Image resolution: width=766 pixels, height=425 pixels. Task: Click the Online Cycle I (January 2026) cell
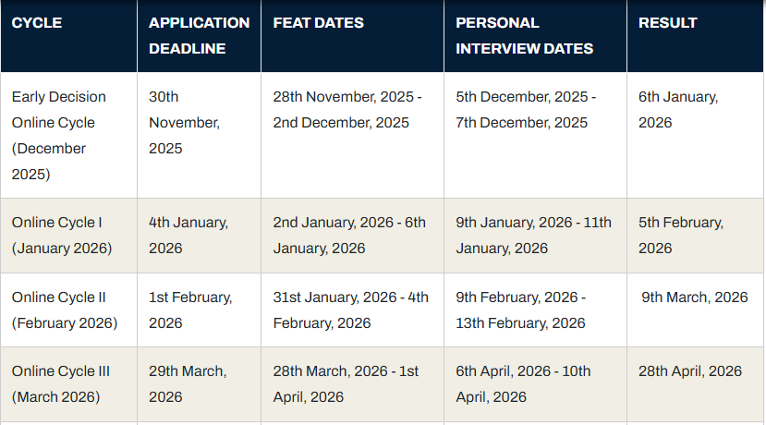point(61,235)
